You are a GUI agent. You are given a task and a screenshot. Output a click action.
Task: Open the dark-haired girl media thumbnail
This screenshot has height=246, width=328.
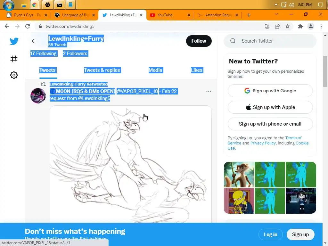(301, 201)
